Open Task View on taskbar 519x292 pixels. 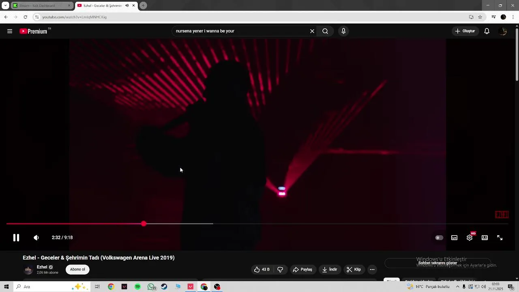(97, 287)
